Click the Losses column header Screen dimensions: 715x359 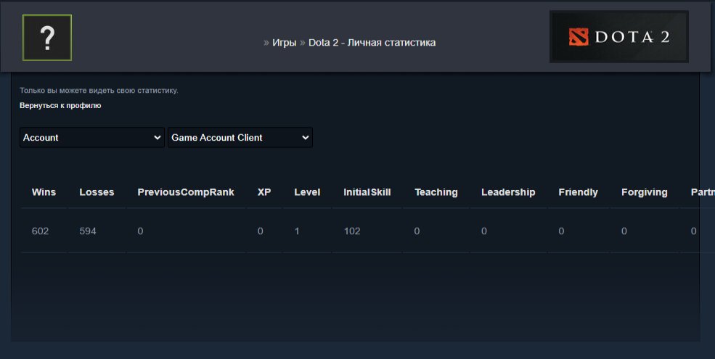97,192
